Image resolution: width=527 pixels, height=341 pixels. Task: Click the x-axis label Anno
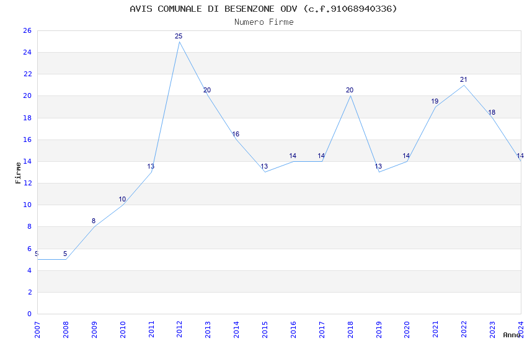(x=511, y=335)
